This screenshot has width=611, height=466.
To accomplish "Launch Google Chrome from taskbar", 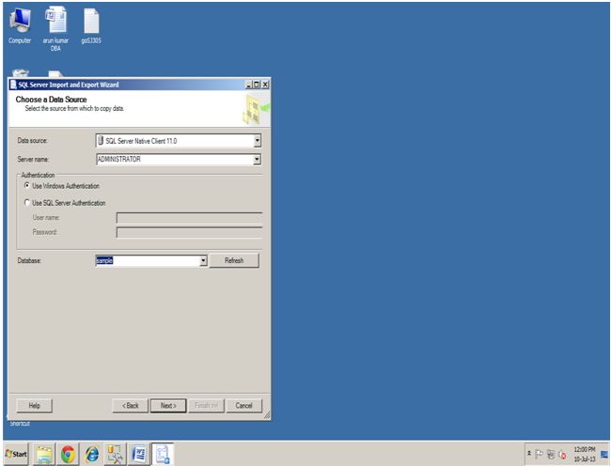I will (68, 454).
